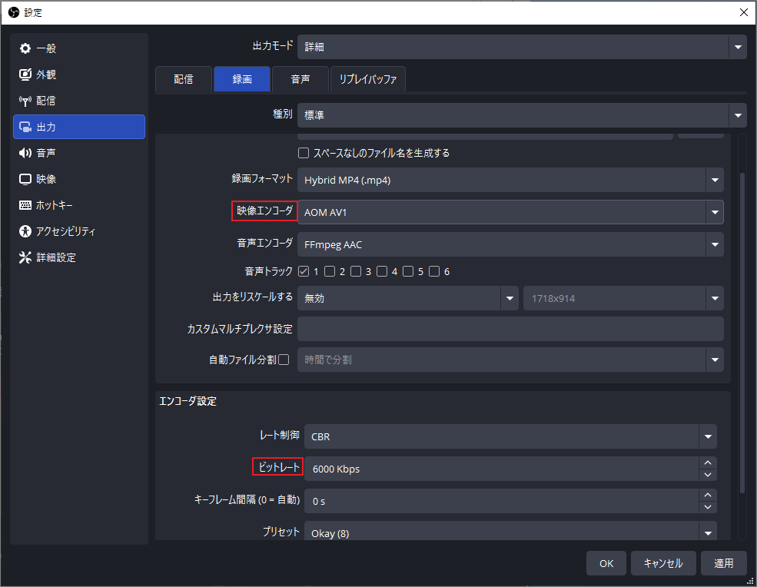Enable the スペースなしのファイル名を生成する checkbox
The height and width of the screenshot is (587, 757).
(304, 153)
